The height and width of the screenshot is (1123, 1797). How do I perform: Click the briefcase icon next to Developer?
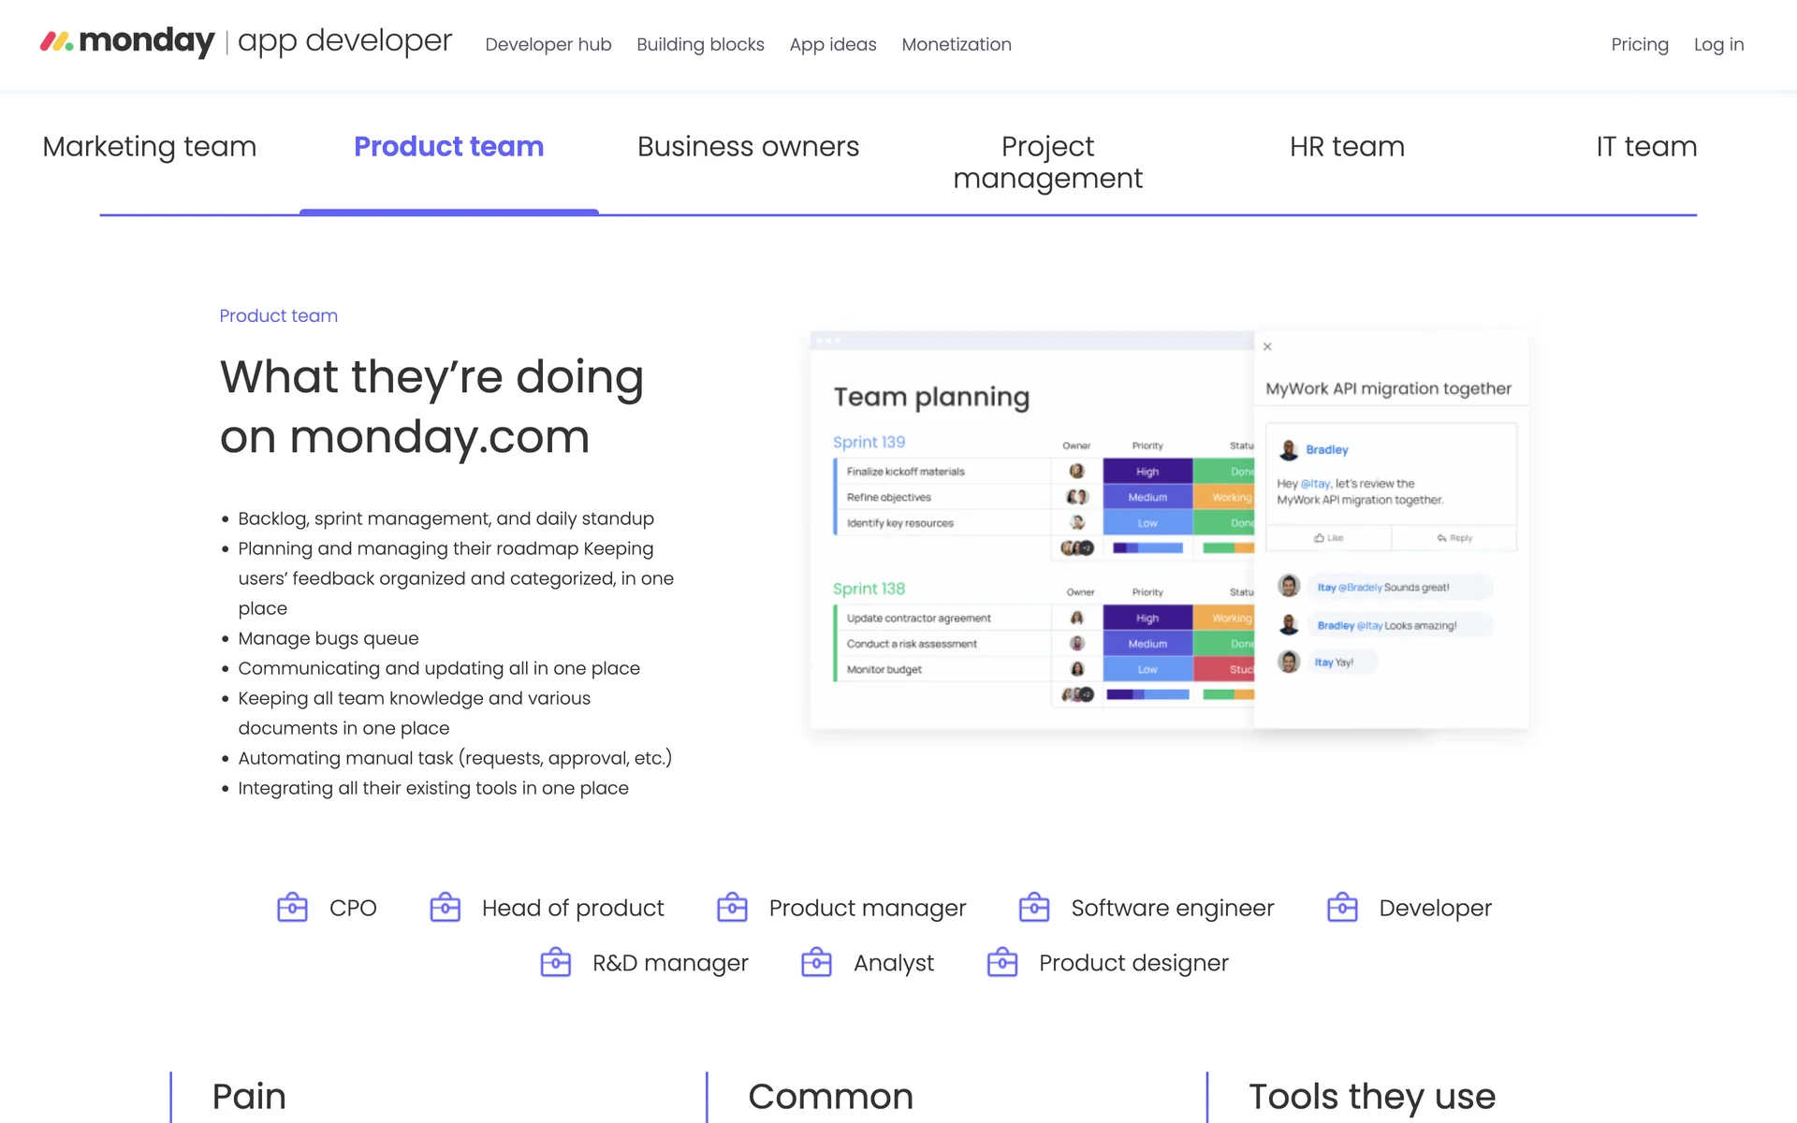[1342, 908]
